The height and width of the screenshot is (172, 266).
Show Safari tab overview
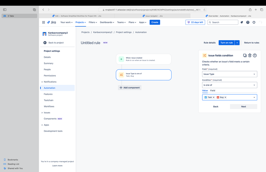click(261, 10)
